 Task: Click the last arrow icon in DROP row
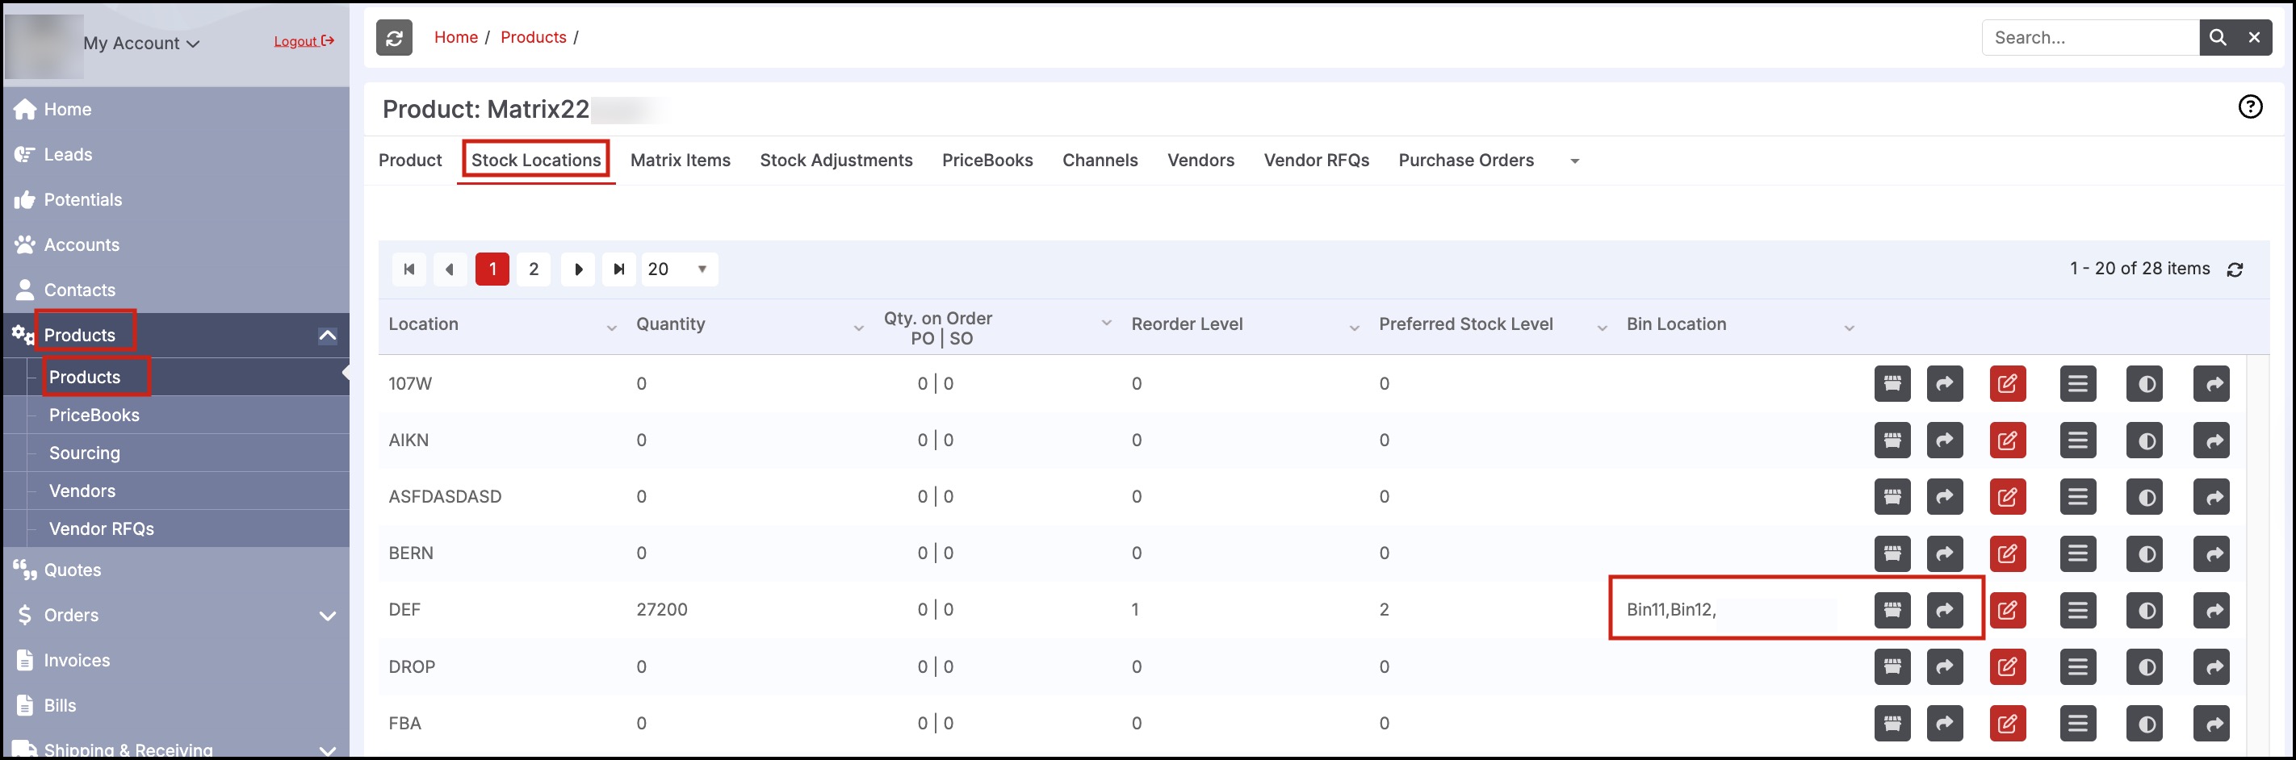pos(2211,667)
